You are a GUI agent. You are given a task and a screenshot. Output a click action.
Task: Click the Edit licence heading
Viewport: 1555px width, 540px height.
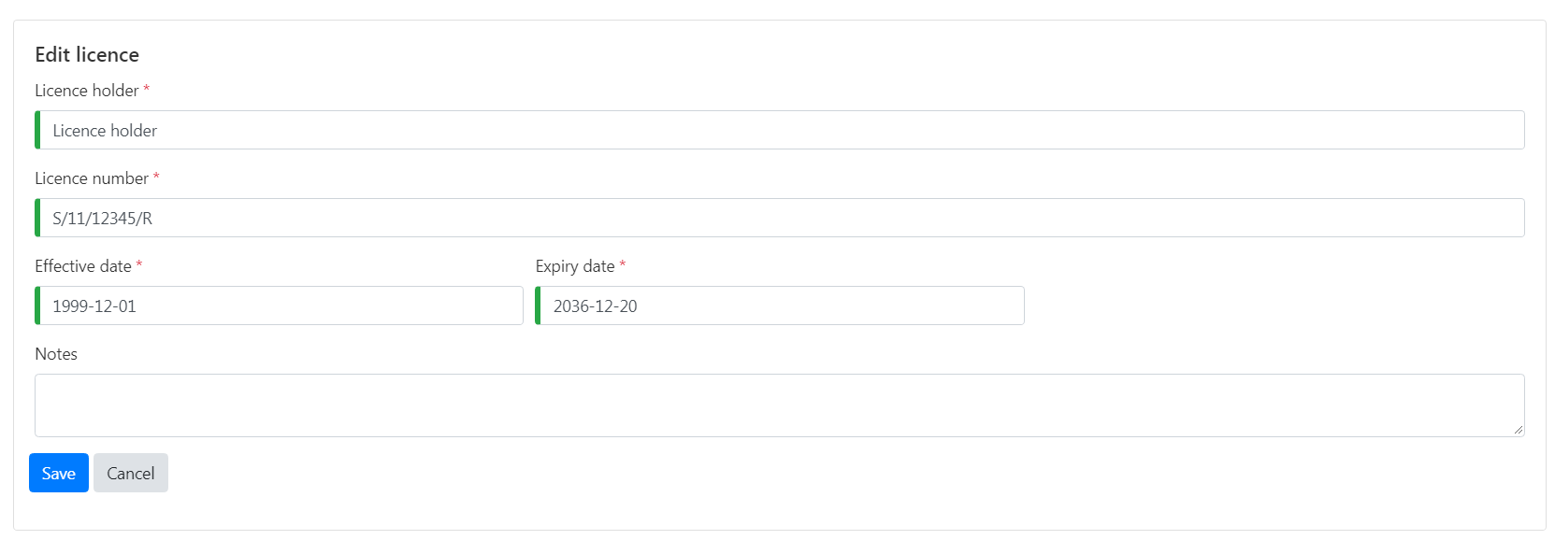87,55
